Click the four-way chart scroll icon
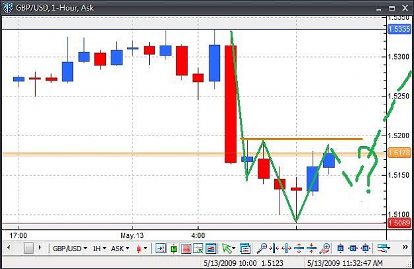Viewport: 414px width, 269px height. tap(366, 249)
